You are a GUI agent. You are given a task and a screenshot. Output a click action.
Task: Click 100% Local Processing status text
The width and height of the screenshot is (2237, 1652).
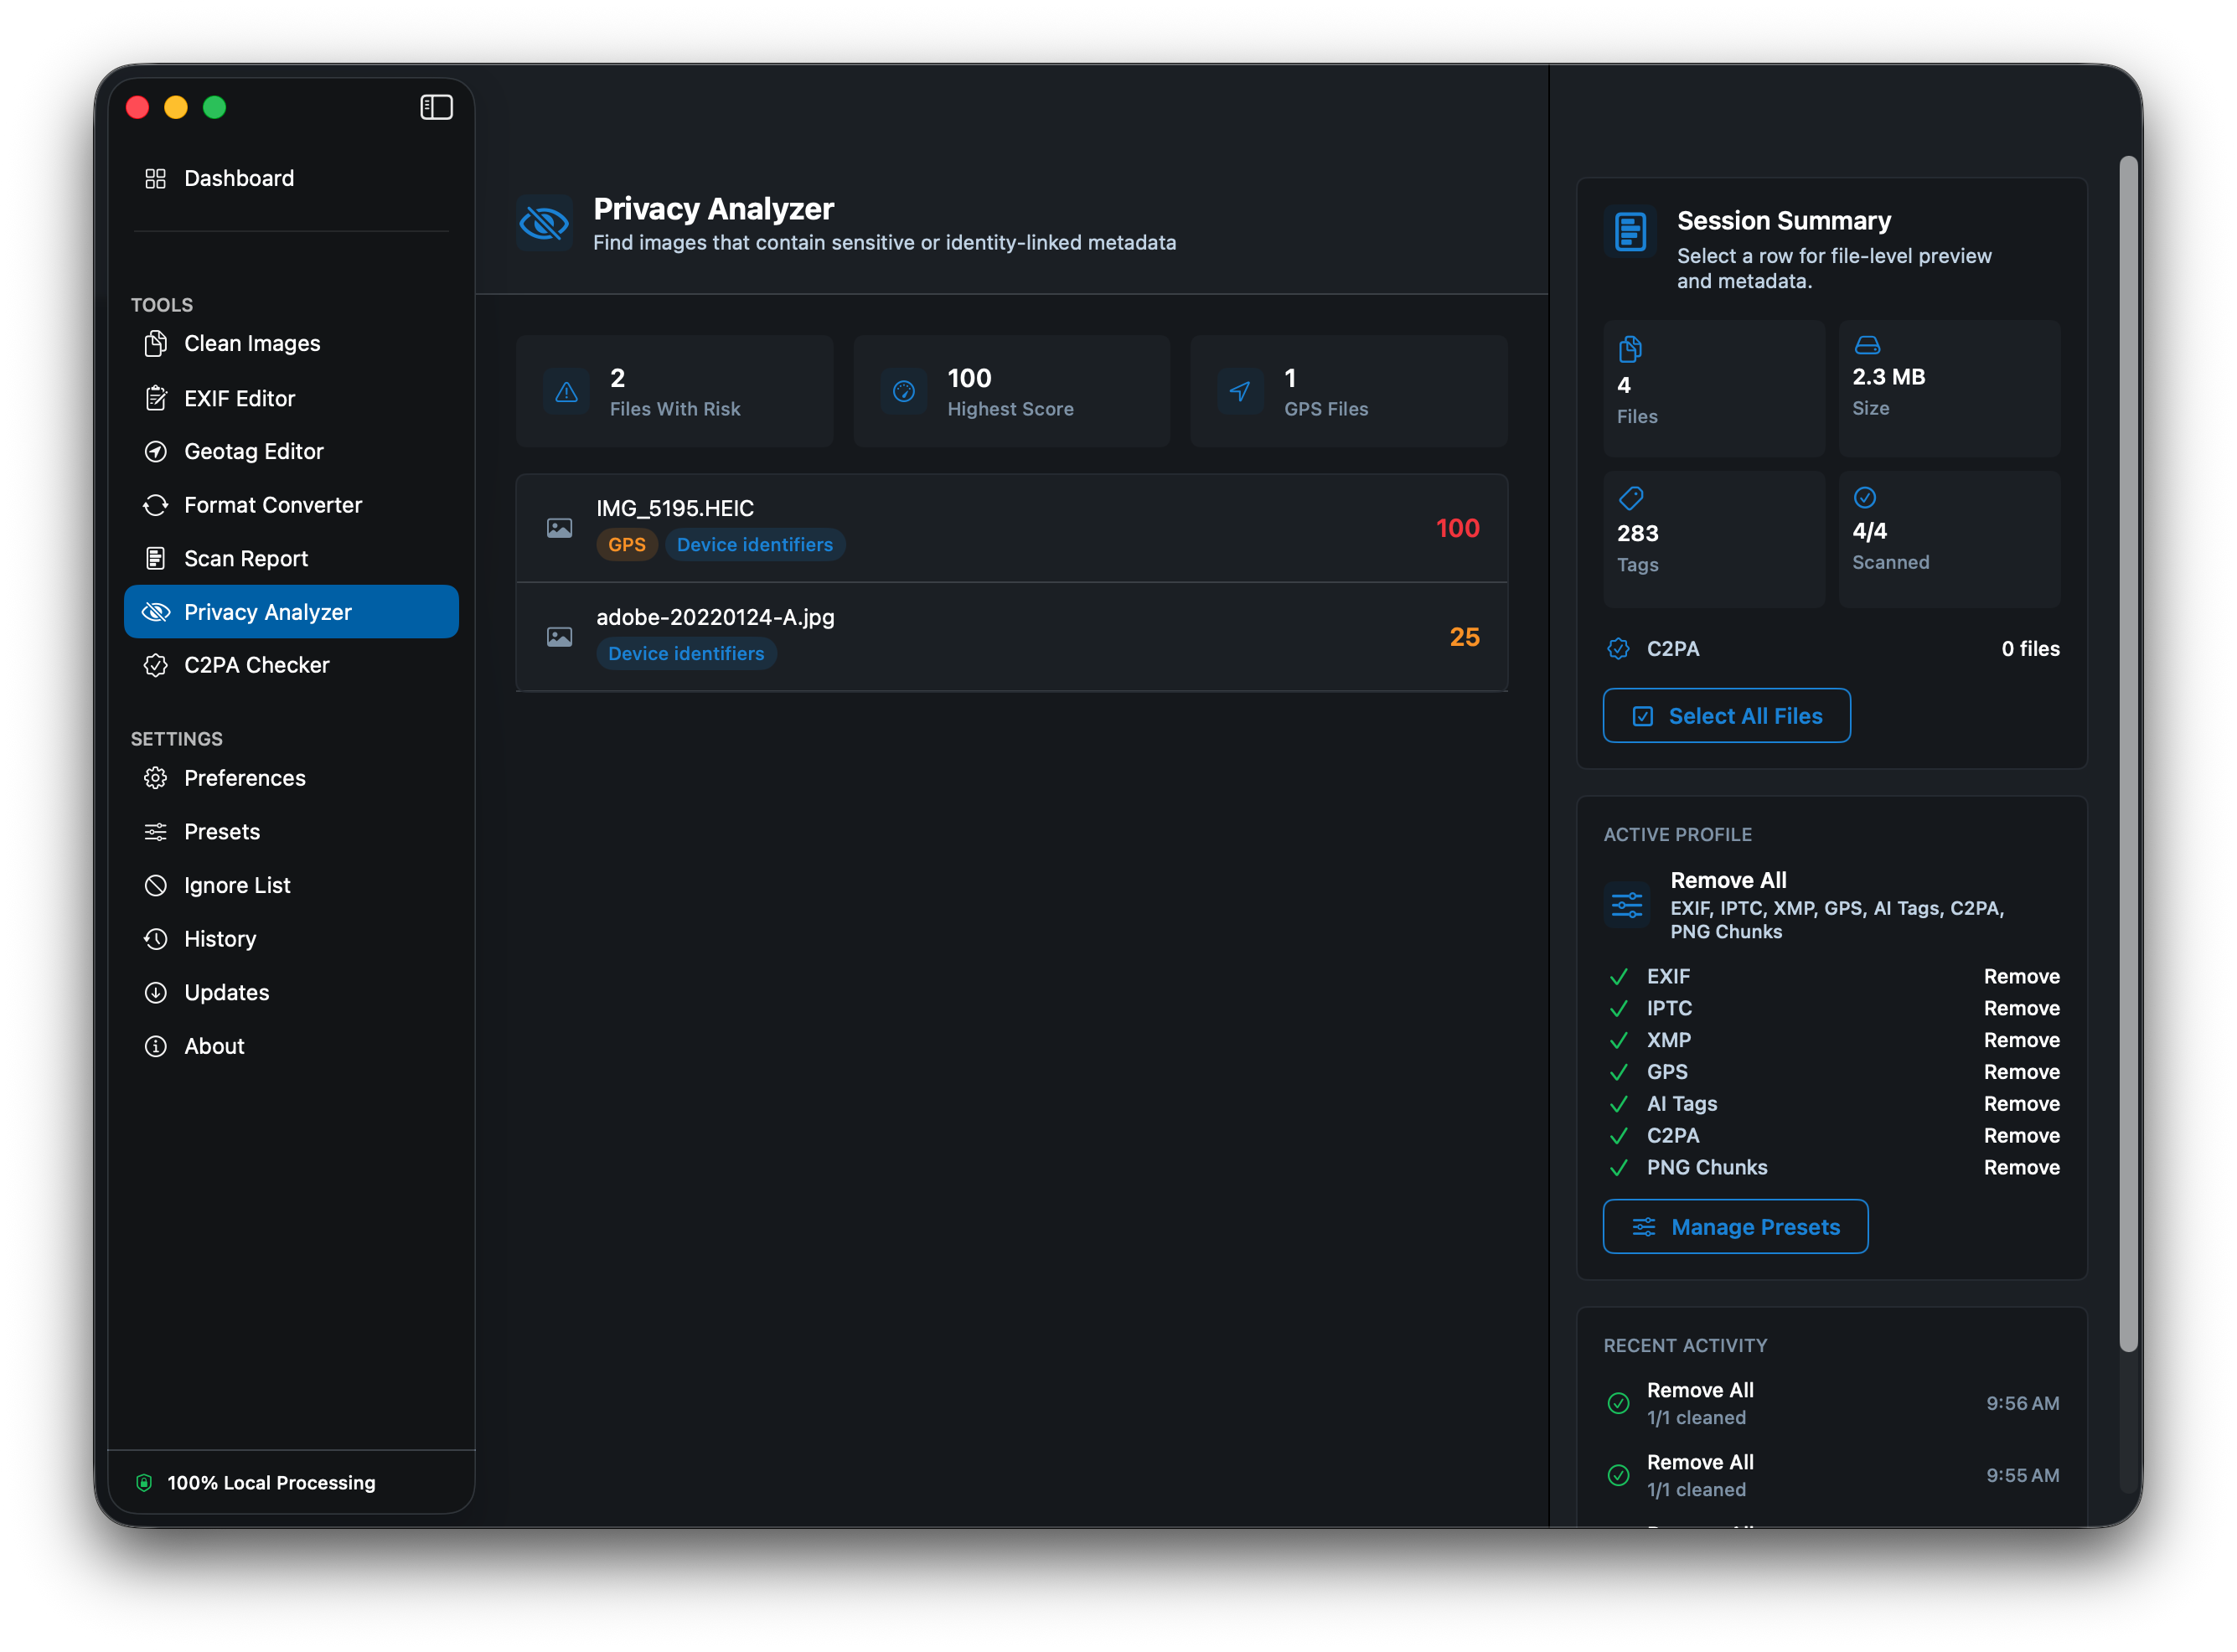271,1482
